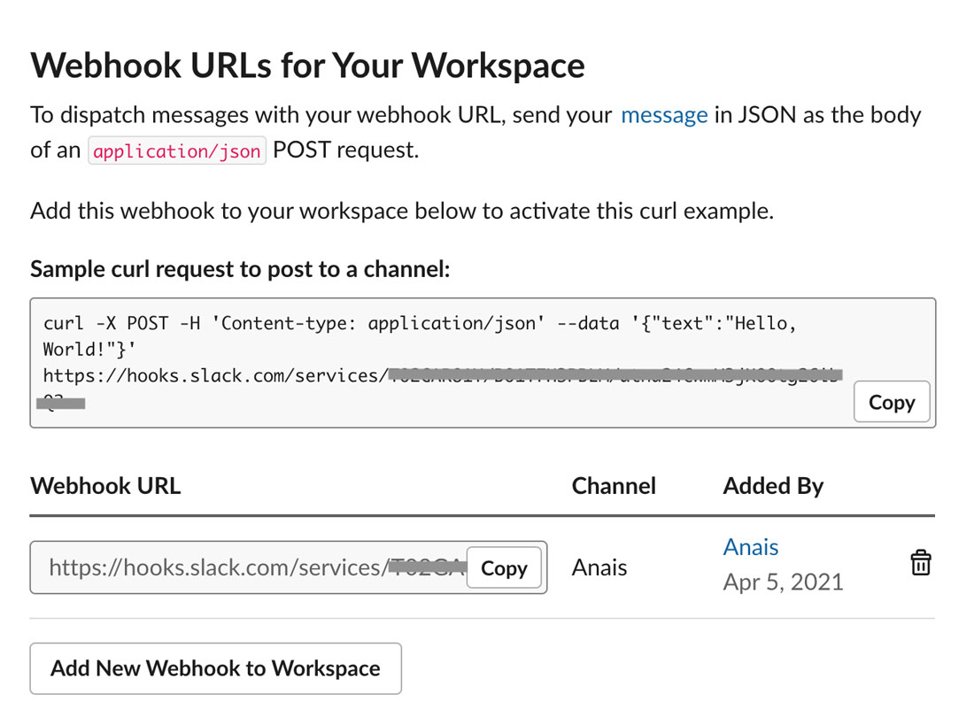Click the Webhook URLs for Your Workspace heading
974x725 pixels.
(x=308, y=65)
